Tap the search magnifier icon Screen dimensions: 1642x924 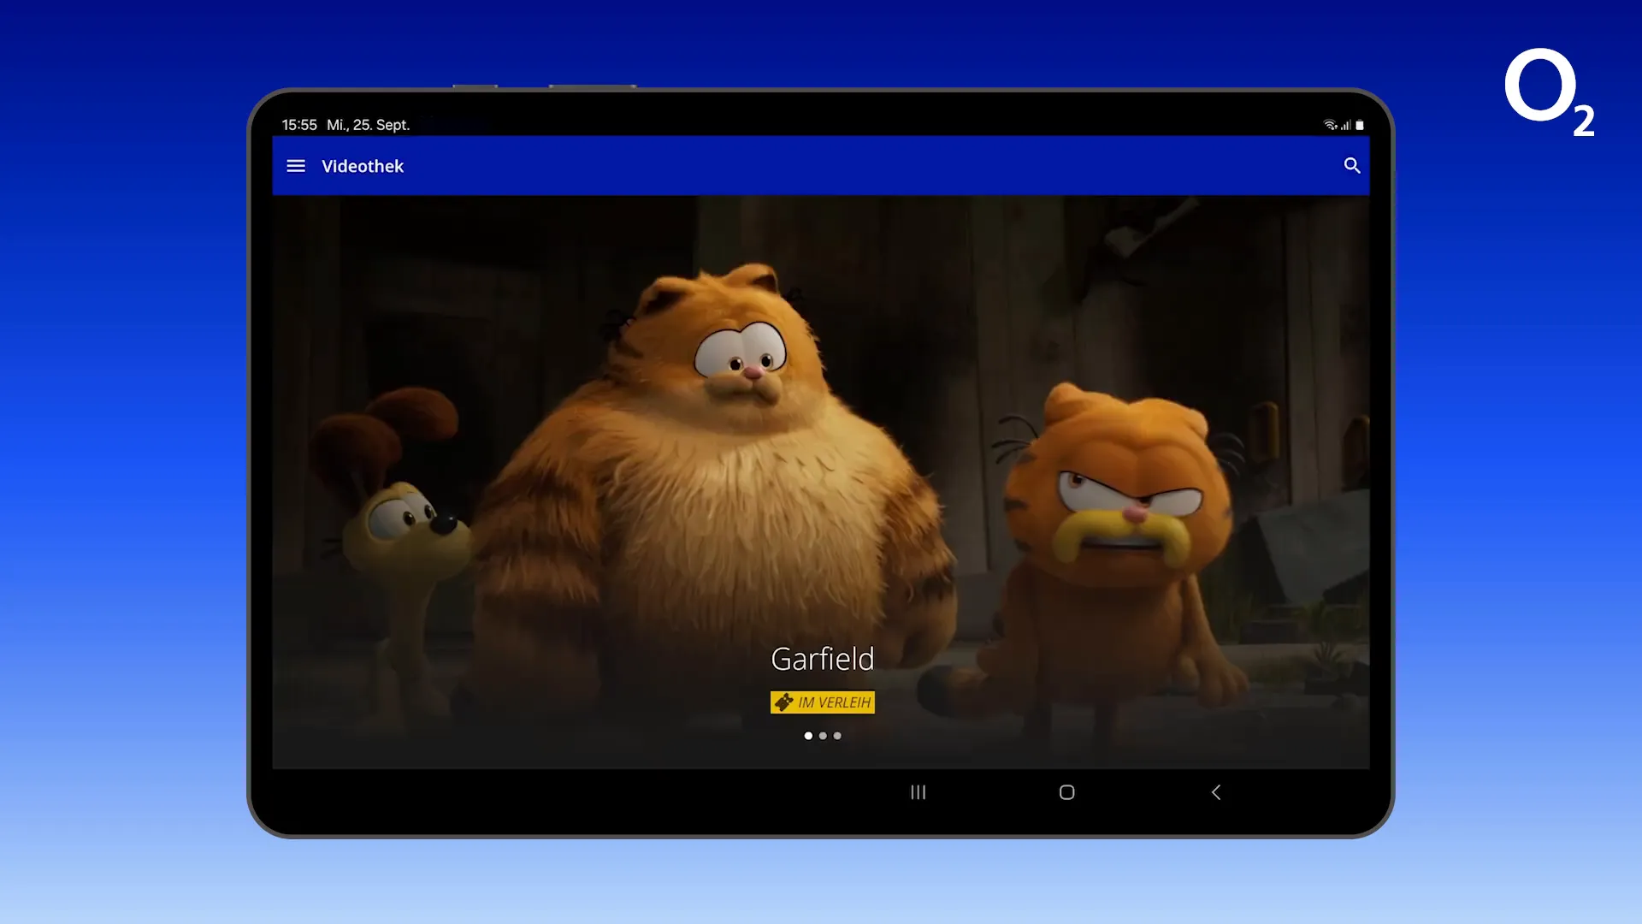click(1352, 166)
